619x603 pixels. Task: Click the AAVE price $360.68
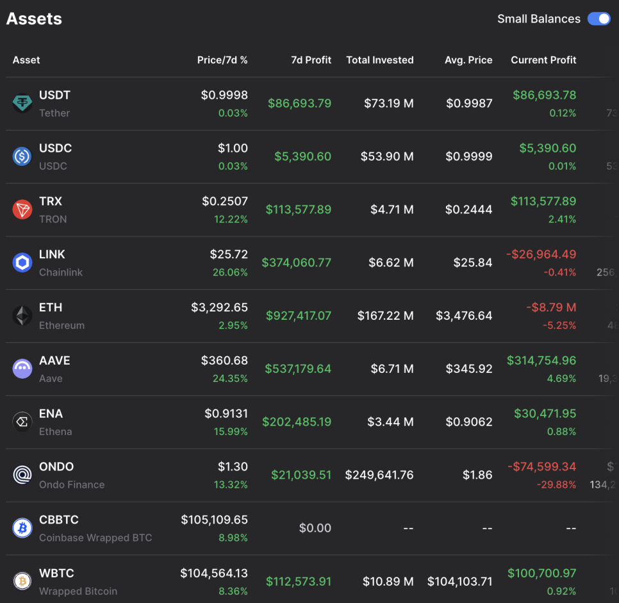[x=224, y=361]
